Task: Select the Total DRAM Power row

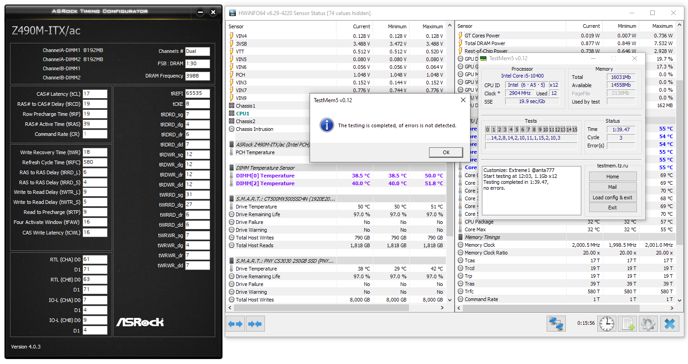Action: (x=565, y=43)
